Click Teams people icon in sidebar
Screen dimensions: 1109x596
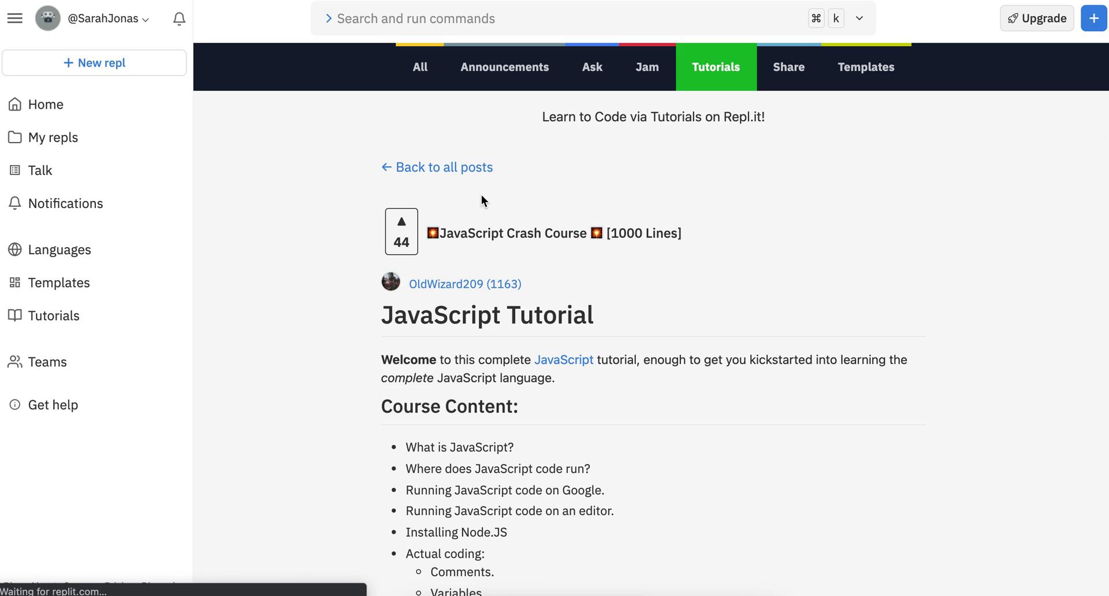coord(15,362)
